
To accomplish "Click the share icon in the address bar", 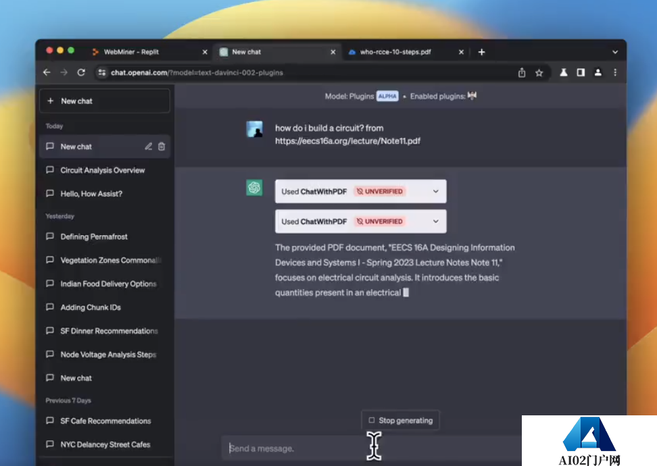I will (x=522, y=72).
